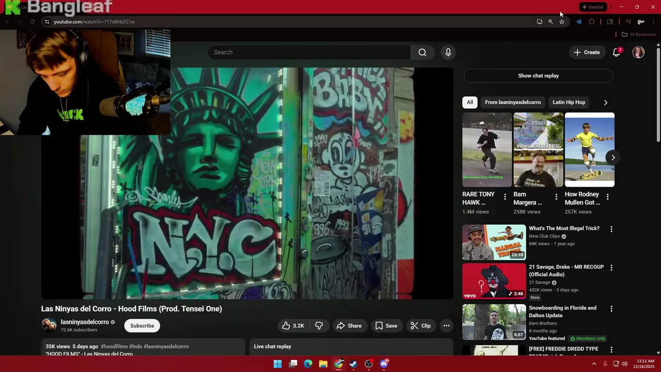Open lasninyasdelcorro channel name link

[85, 322]
